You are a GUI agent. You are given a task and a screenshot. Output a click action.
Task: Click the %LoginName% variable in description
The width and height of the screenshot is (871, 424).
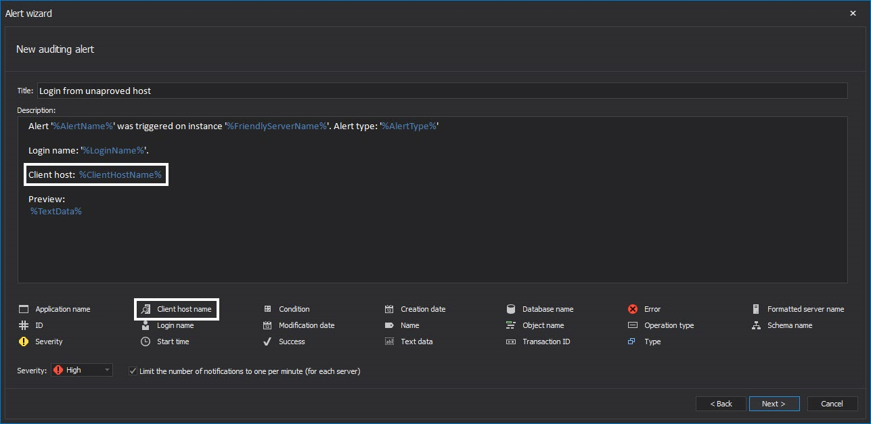click(114, 150)
